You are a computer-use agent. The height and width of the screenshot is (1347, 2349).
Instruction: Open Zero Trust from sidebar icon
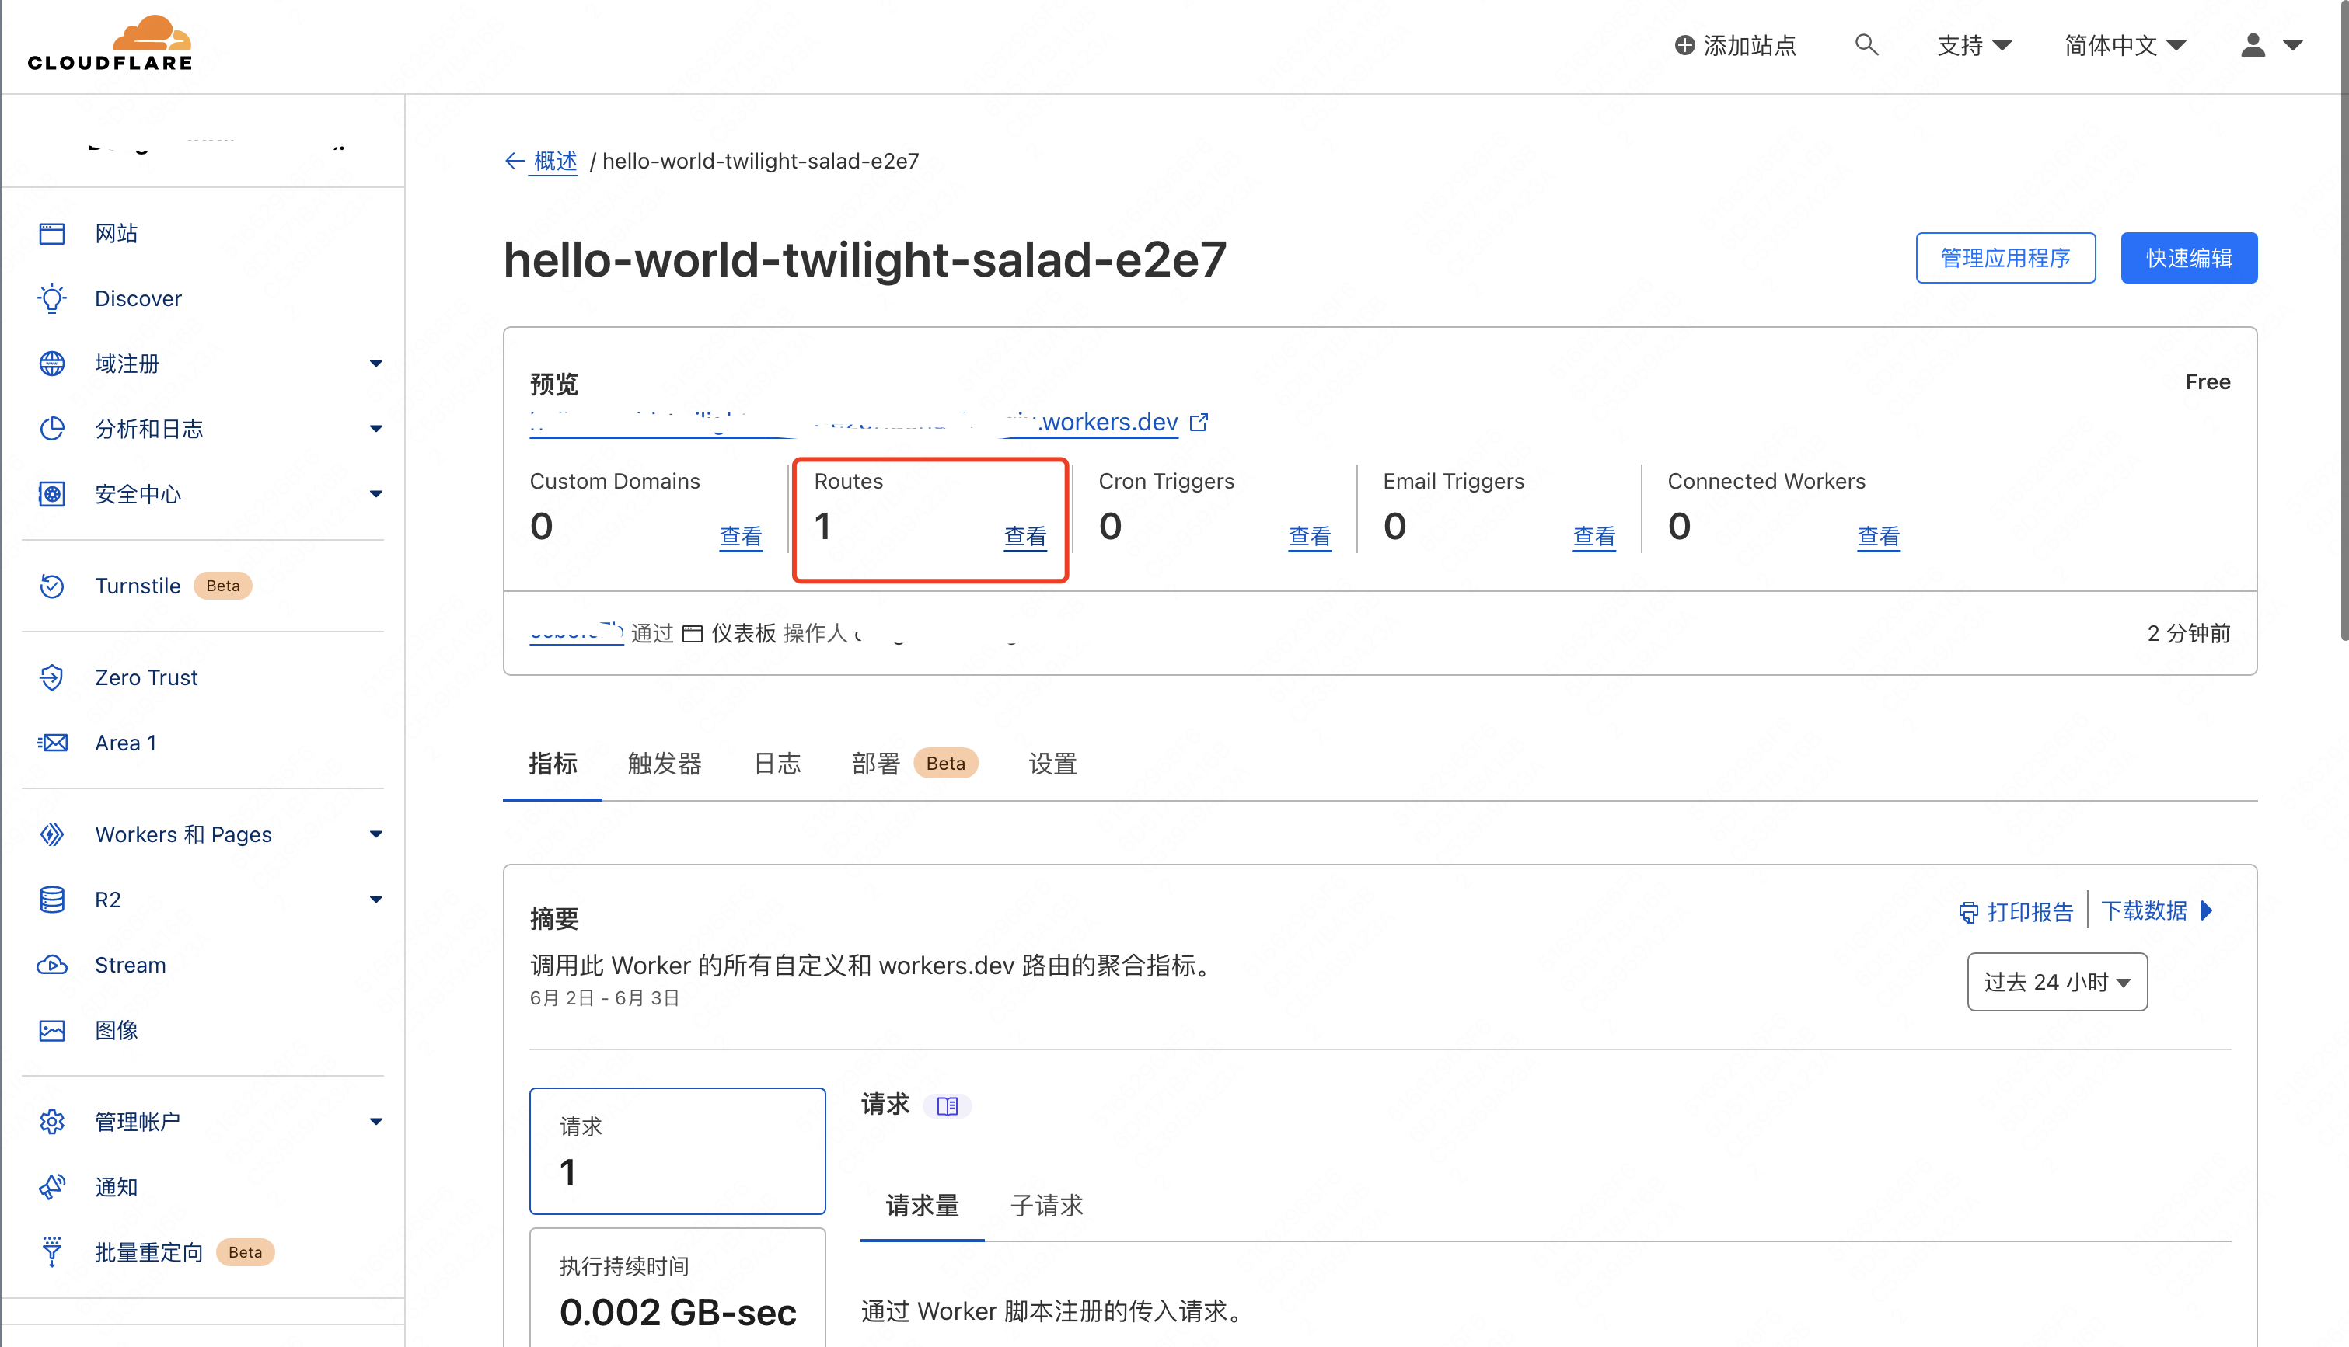(x=52, y=677)
